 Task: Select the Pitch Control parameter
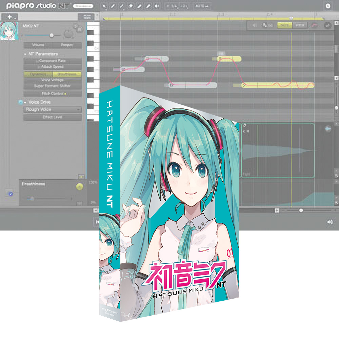pyautogui.click(x=53, y=94)
